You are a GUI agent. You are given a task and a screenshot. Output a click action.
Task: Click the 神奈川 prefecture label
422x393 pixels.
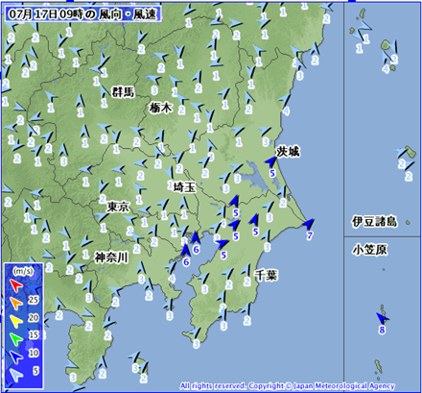(x=111, y=258)
